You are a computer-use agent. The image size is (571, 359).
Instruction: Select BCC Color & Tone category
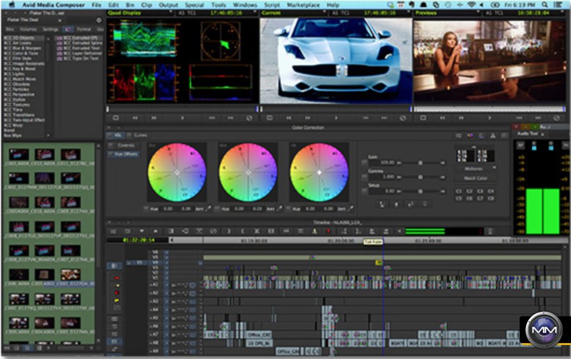(x=21, y=53)
